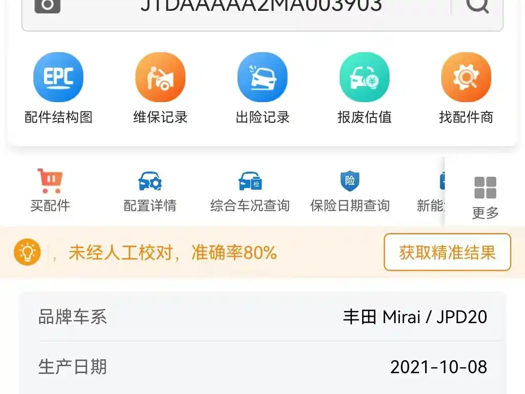The width and height of the screenshot is (525, 394).
Task: Open 维保记录 maintenance records icon
Action: point(160,77)
